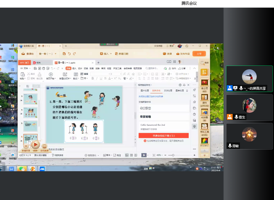
Task: Click the orange 分享 share button
Action: point(199,54)
